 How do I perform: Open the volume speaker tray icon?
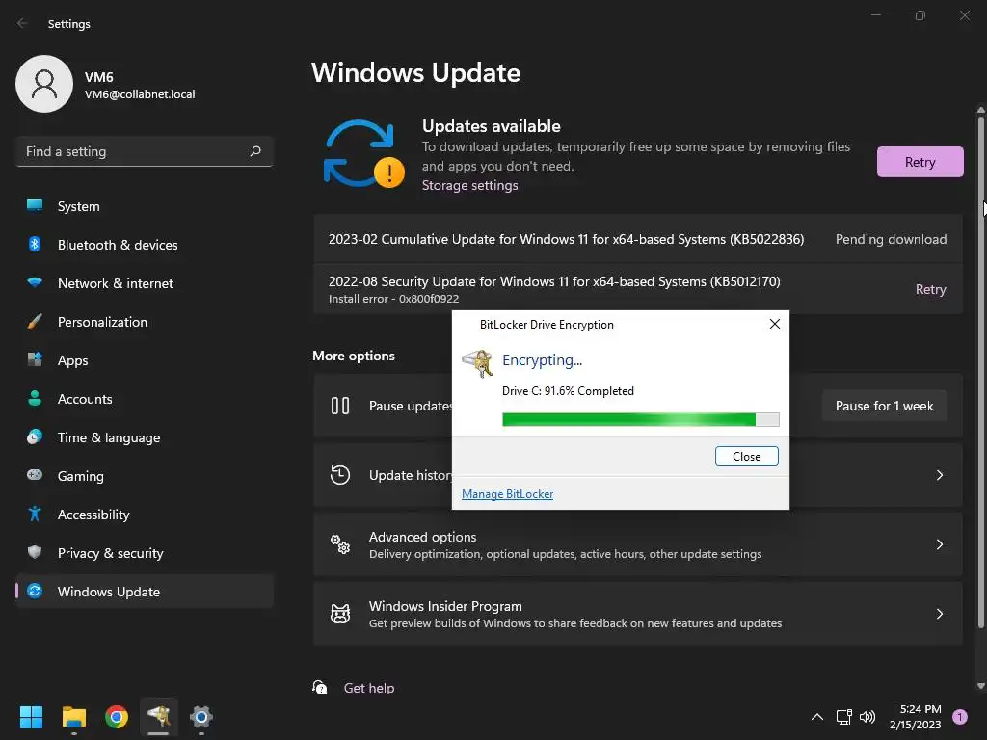point(867,717)
